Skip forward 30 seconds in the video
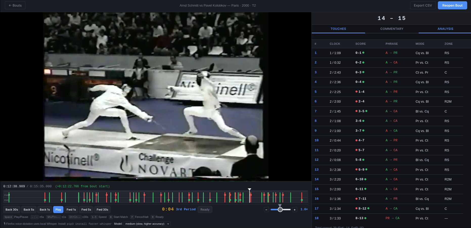Viewport: 471px width, 228px height. pos(102,210)
